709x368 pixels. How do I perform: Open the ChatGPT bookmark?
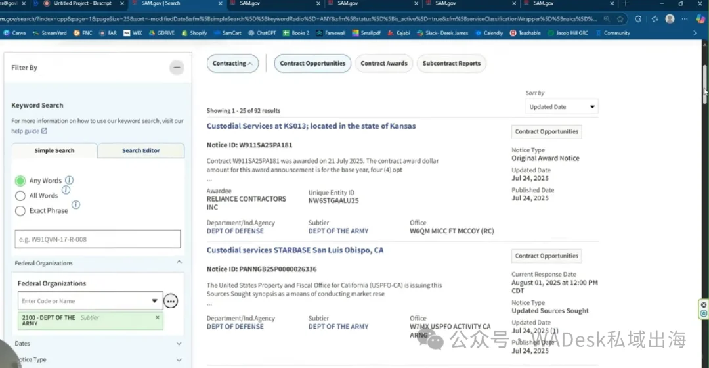coord(262,33)
